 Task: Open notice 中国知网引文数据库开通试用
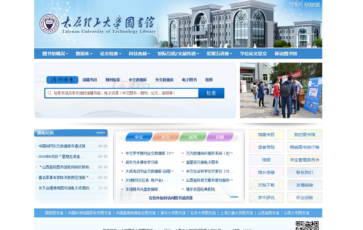(62, 146)
